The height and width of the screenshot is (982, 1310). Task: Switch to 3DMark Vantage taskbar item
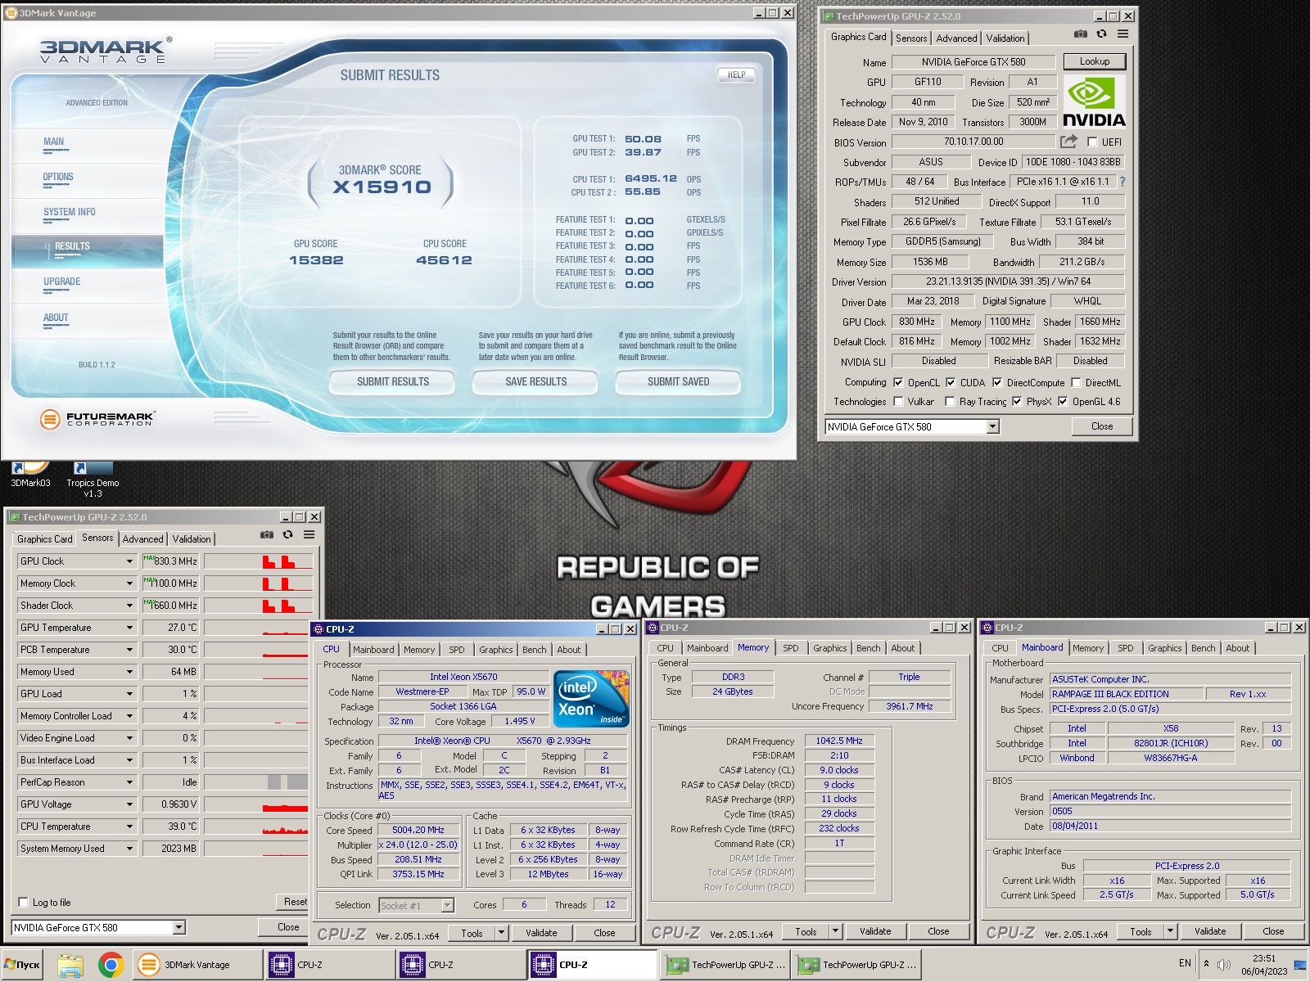pos(197,965)
